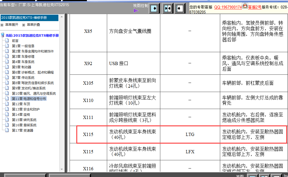
Task: Click the LTG option cell
Action: click(x=190, y=135)
